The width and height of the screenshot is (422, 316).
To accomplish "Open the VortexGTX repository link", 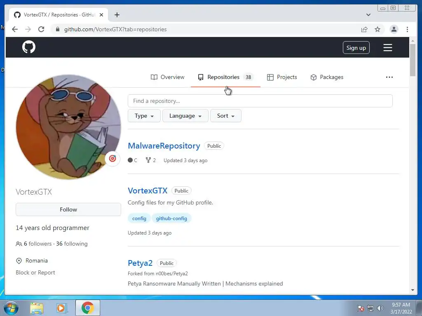I will coord(148,191).
